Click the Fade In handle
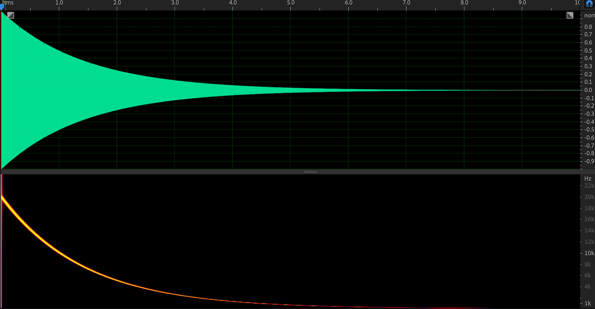595x309 pixels. click(x=10, y=15)
